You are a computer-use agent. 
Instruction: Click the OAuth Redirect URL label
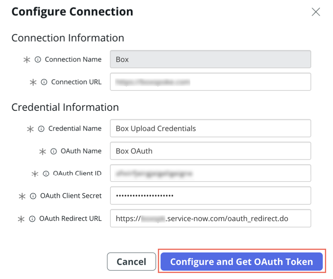click(x=70, y=218)
